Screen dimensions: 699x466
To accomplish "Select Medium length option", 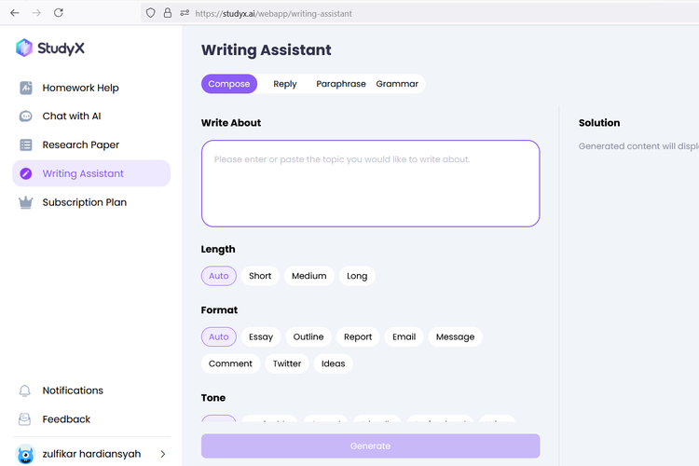I will click(308, 276).
